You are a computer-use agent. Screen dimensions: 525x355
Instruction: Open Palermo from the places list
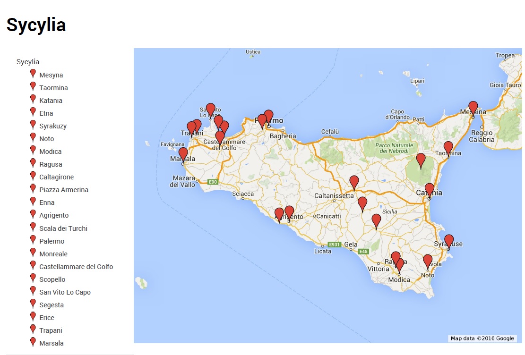(52, 241)
